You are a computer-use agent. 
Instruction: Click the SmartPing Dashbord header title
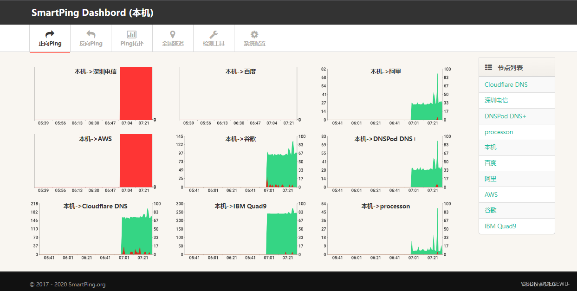tap(92, 13)
